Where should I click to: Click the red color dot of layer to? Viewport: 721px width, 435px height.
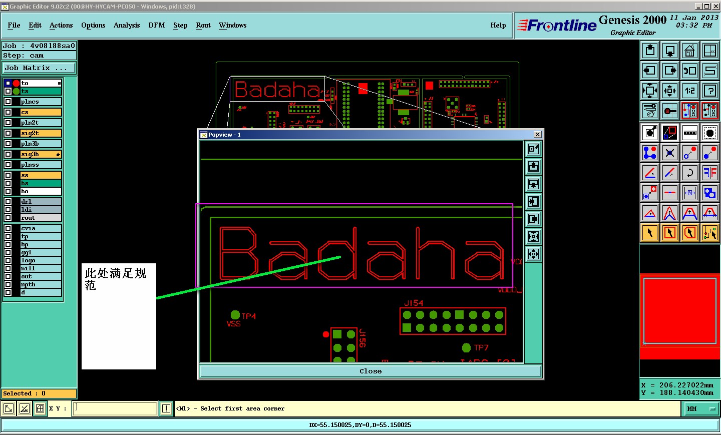click(16, 83)
